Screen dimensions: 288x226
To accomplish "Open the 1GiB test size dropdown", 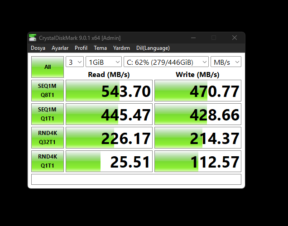I will (104, 62).
